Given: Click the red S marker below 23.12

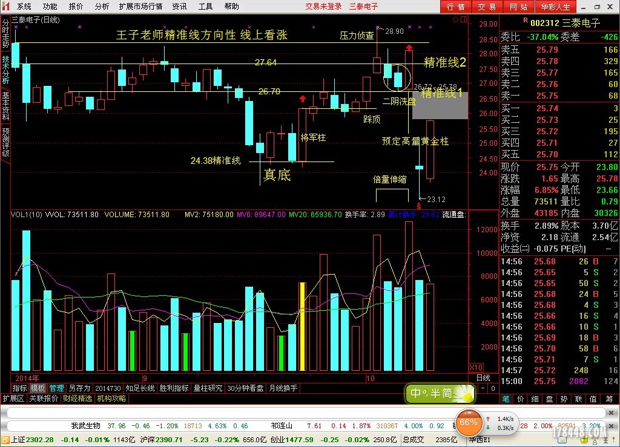Looking at the screenshot, I should pos(419,206).
